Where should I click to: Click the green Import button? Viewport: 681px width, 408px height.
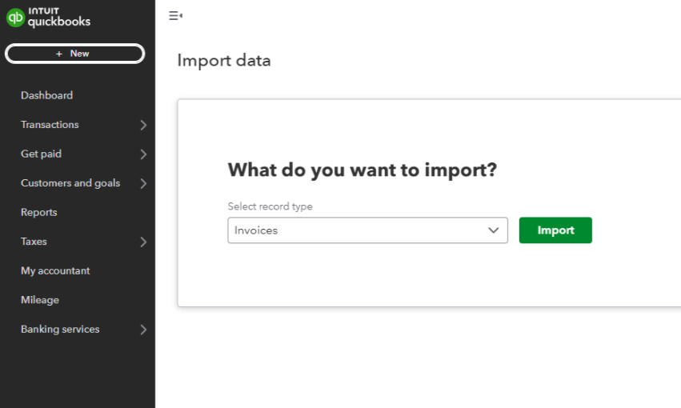[555, 230]
